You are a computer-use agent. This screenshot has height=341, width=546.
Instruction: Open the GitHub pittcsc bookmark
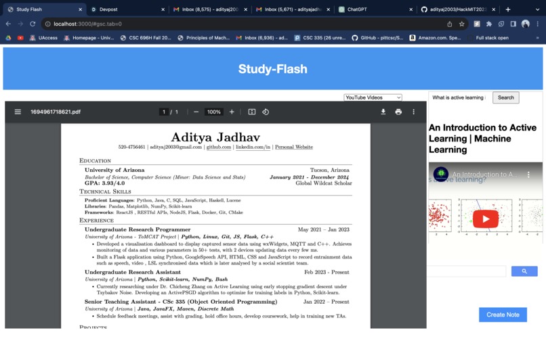pos(377,38)
